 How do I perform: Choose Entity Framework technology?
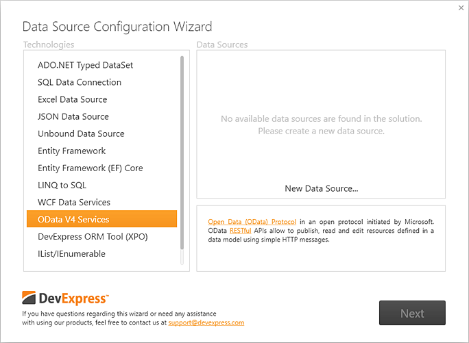tap(71, 151)
